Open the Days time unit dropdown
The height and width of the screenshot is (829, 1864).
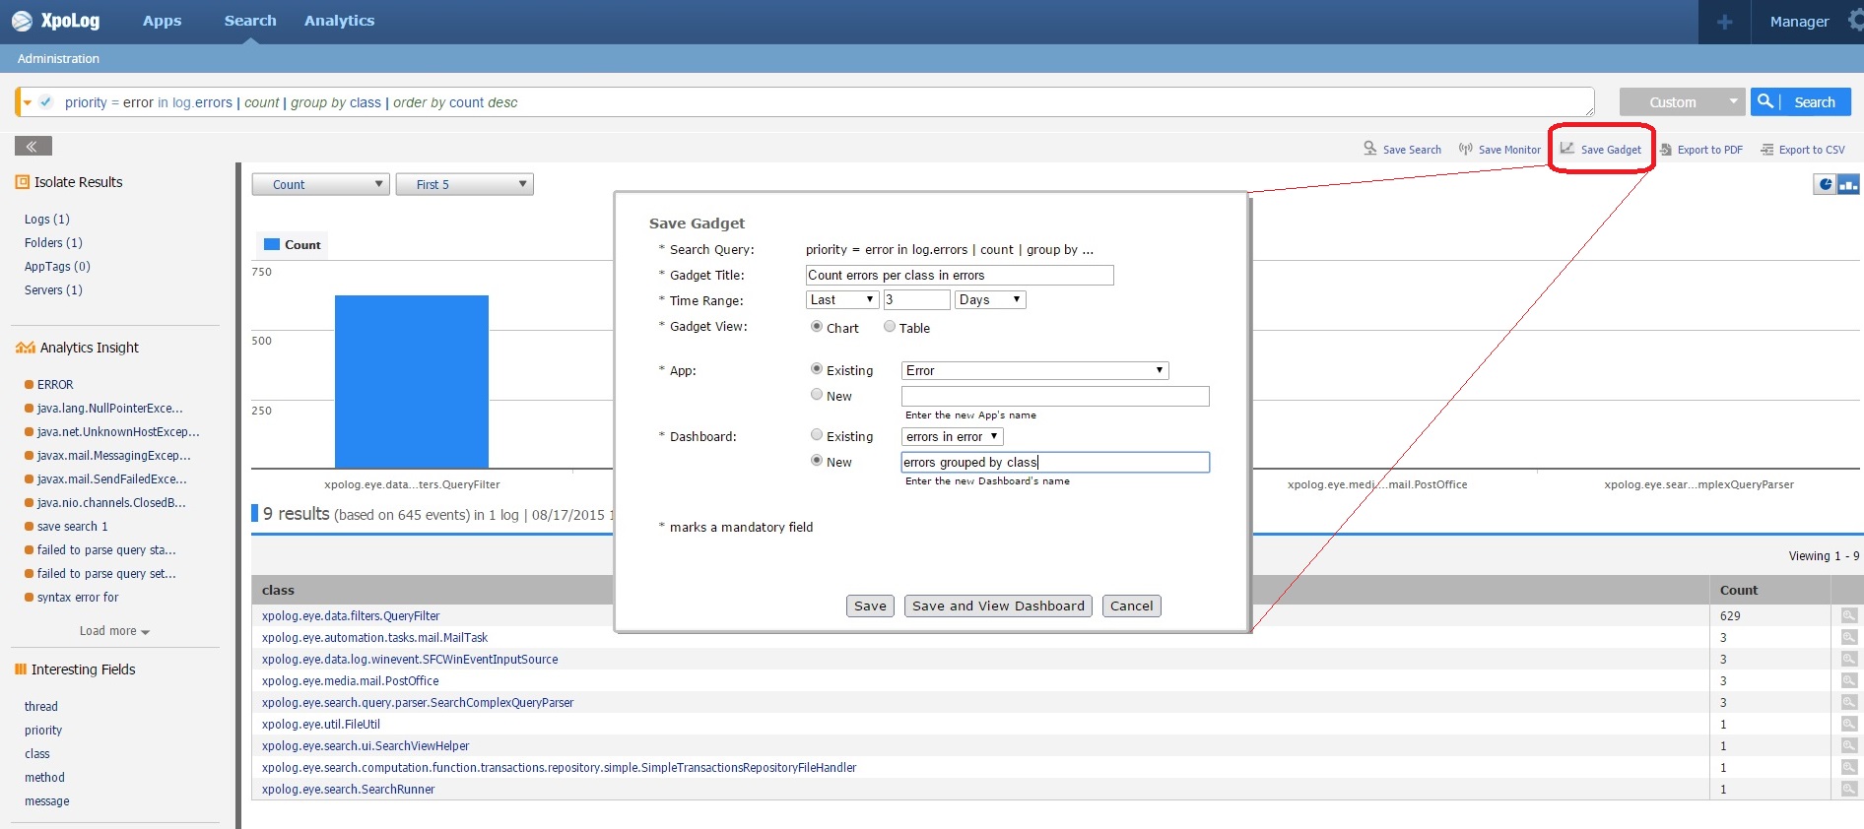point(990,299)
